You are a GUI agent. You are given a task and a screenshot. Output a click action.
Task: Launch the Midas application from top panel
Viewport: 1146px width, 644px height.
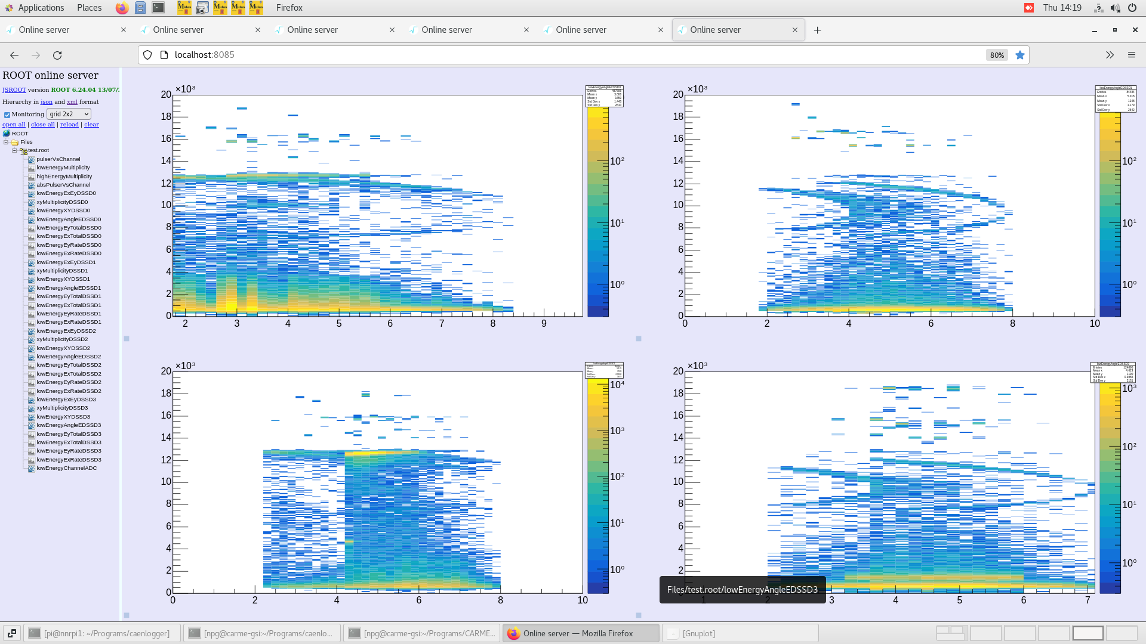pos(184,8)
